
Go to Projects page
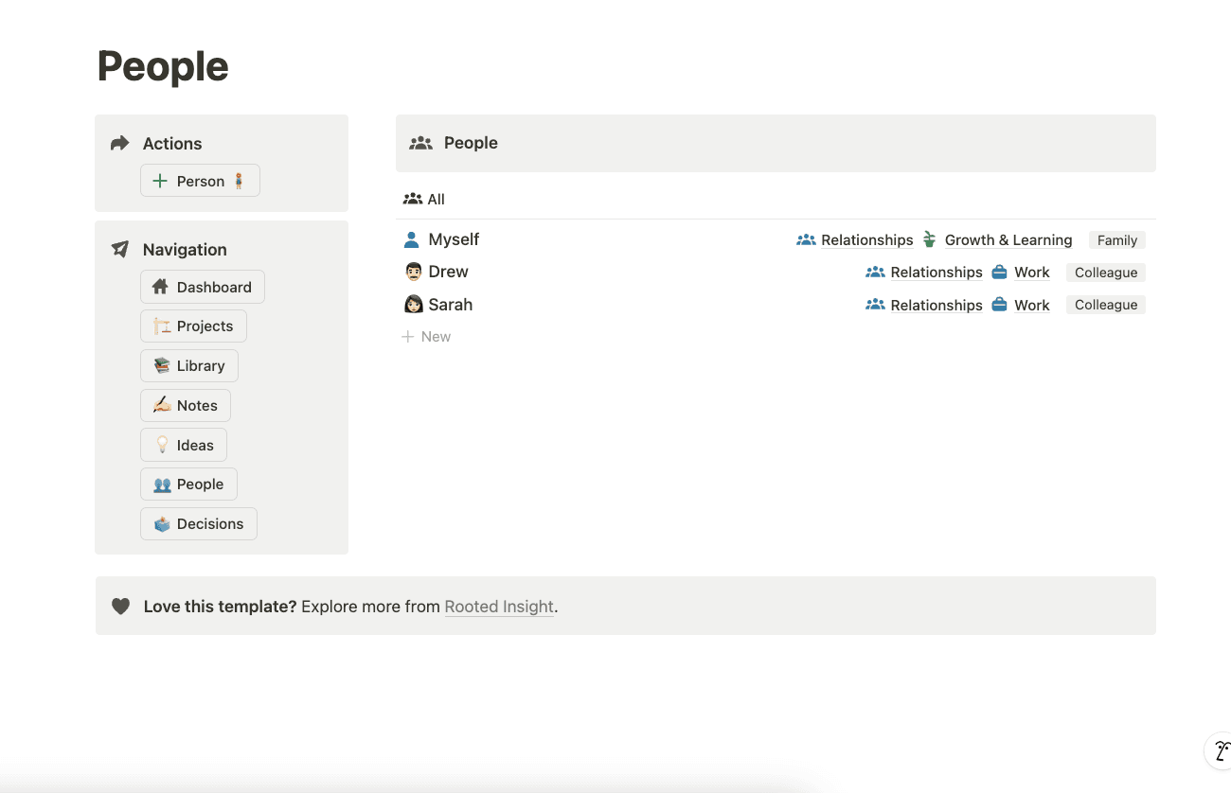point(193,326)
